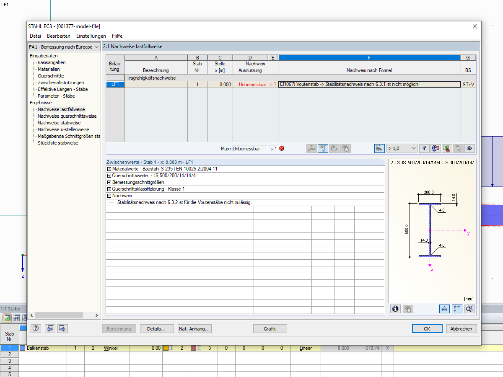Open the Nat. Anhang... settings

[194, 329]
